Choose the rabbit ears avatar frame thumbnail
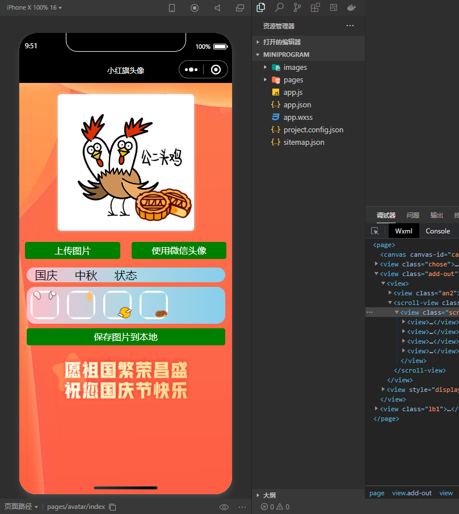 point(45,305)
